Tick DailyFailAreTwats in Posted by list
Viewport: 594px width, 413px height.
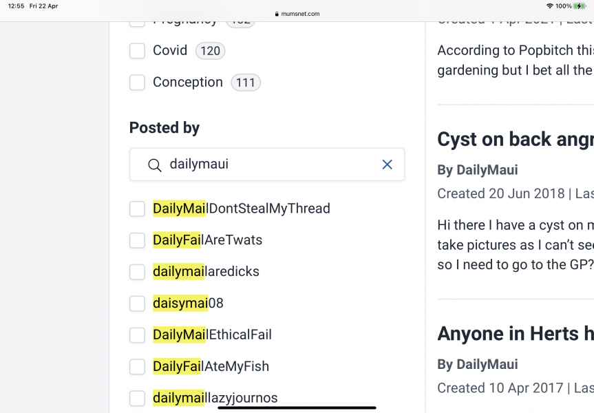coord(137,240)
